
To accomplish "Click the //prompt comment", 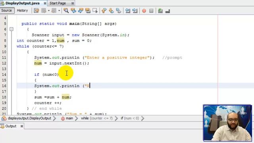I will 172,58.
